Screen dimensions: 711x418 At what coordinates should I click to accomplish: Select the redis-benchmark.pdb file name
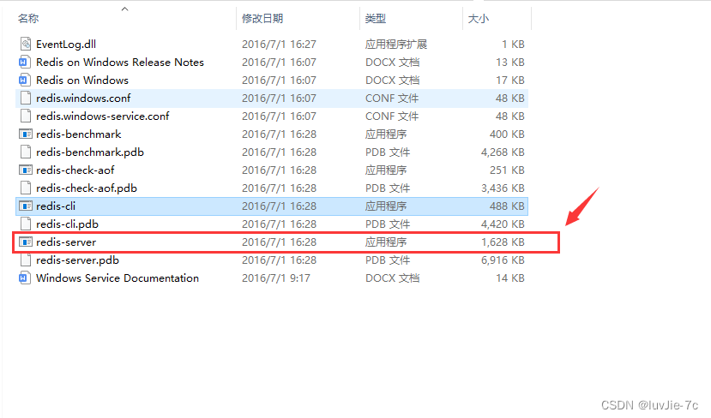(x=90, y=152)
